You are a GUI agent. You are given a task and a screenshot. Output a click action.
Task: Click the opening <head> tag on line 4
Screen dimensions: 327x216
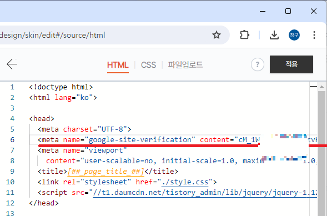tap(42, 119)
